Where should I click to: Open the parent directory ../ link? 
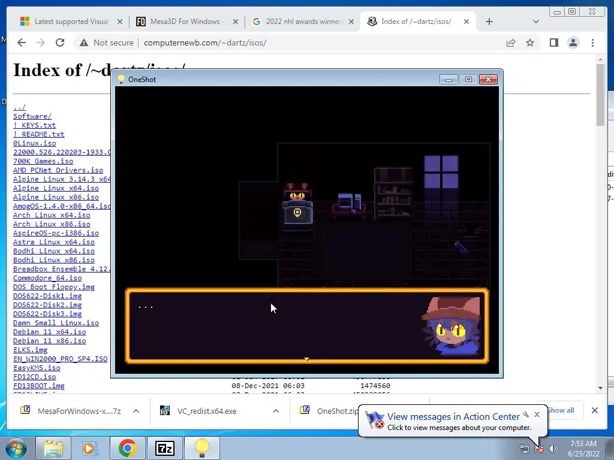tap(20, 107)
